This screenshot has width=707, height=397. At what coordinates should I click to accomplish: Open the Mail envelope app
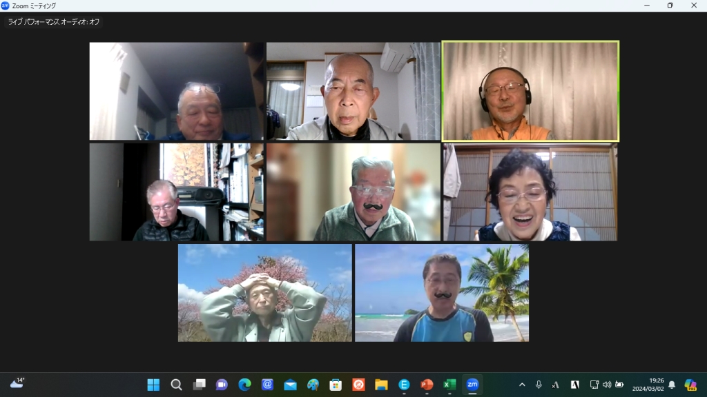pos(290,385)
